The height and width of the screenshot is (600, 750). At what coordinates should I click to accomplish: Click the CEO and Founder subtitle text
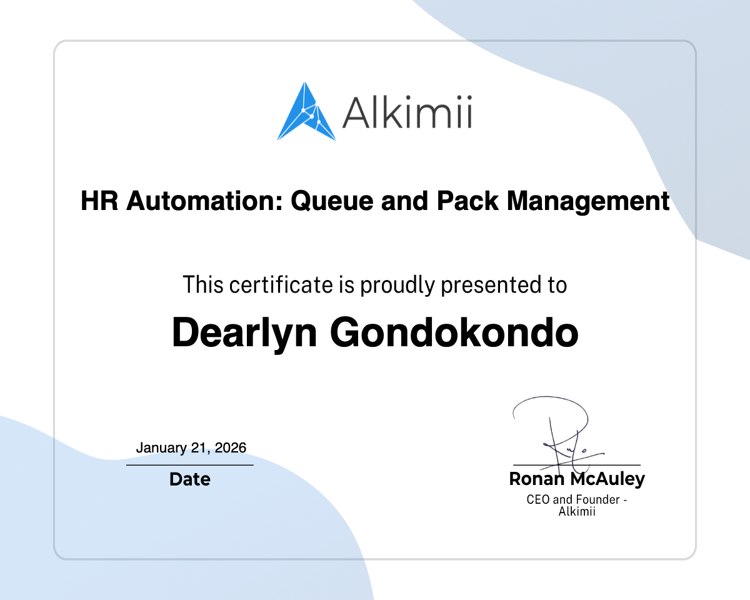577,499
